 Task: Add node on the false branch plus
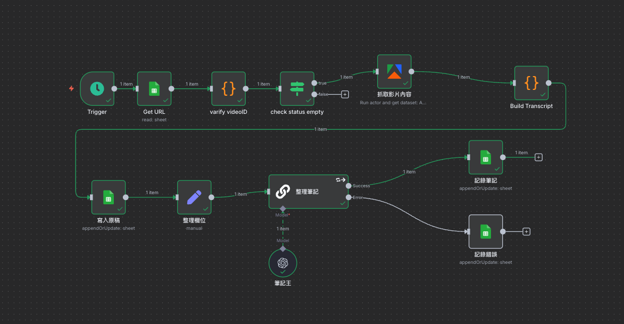[x=345, y=94]
